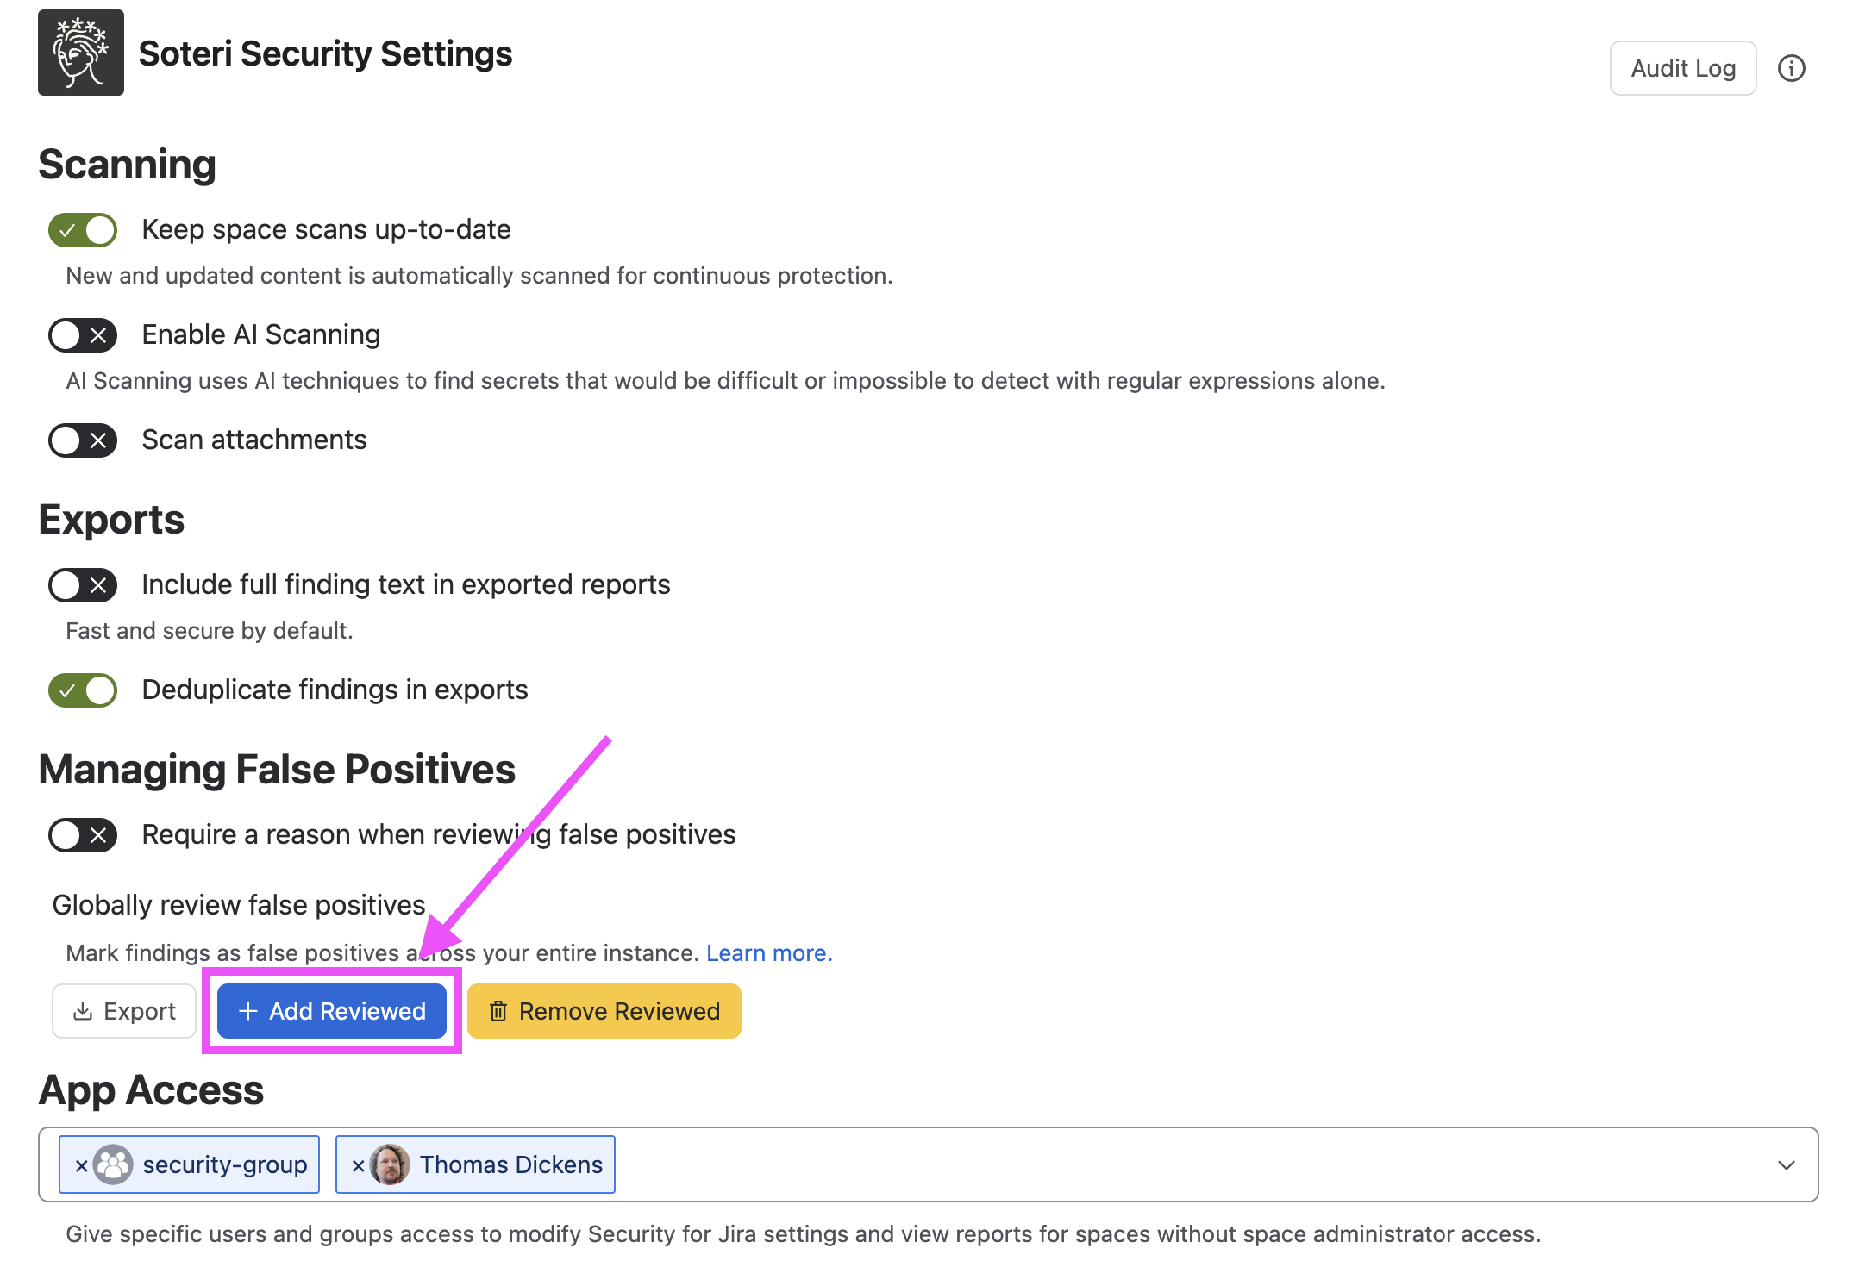Viewport: 1859px width, 1261px height.
Task: Enable Require a reason toggle
Action: 83,835
